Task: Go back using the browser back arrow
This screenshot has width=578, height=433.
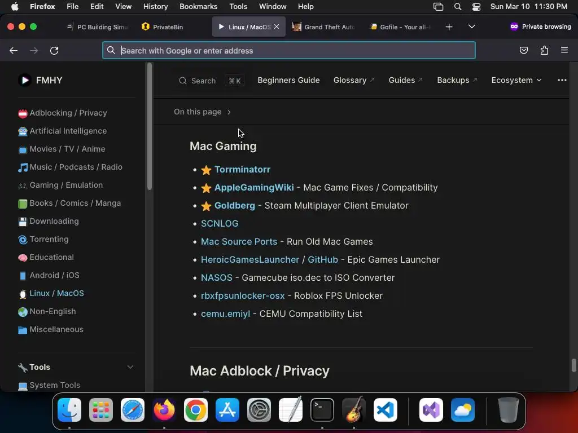Action: (x=14, y=50)
